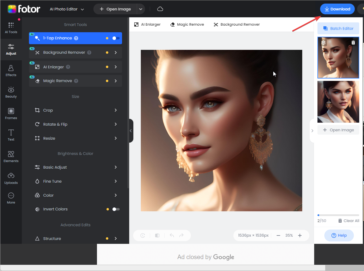This screenshot has height=271, width=364.
Task: Click the Fotor logo
Action: click(24, 9)
